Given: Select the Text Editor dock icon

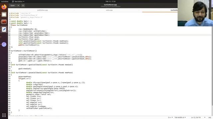Looking at the screenshot, I should 4,29.
